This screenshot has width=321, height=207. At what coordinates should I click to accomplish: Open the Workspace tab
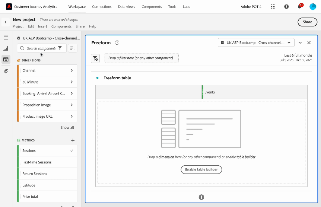pos(77,7)
